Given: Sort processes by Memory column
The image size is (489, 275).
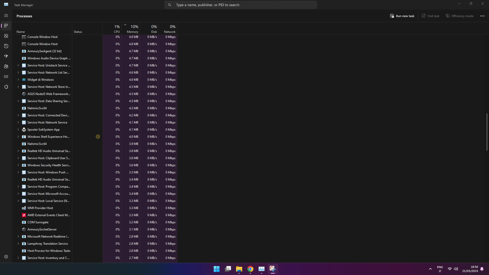Looking at the screenshot, I should [x=131, y=29].
